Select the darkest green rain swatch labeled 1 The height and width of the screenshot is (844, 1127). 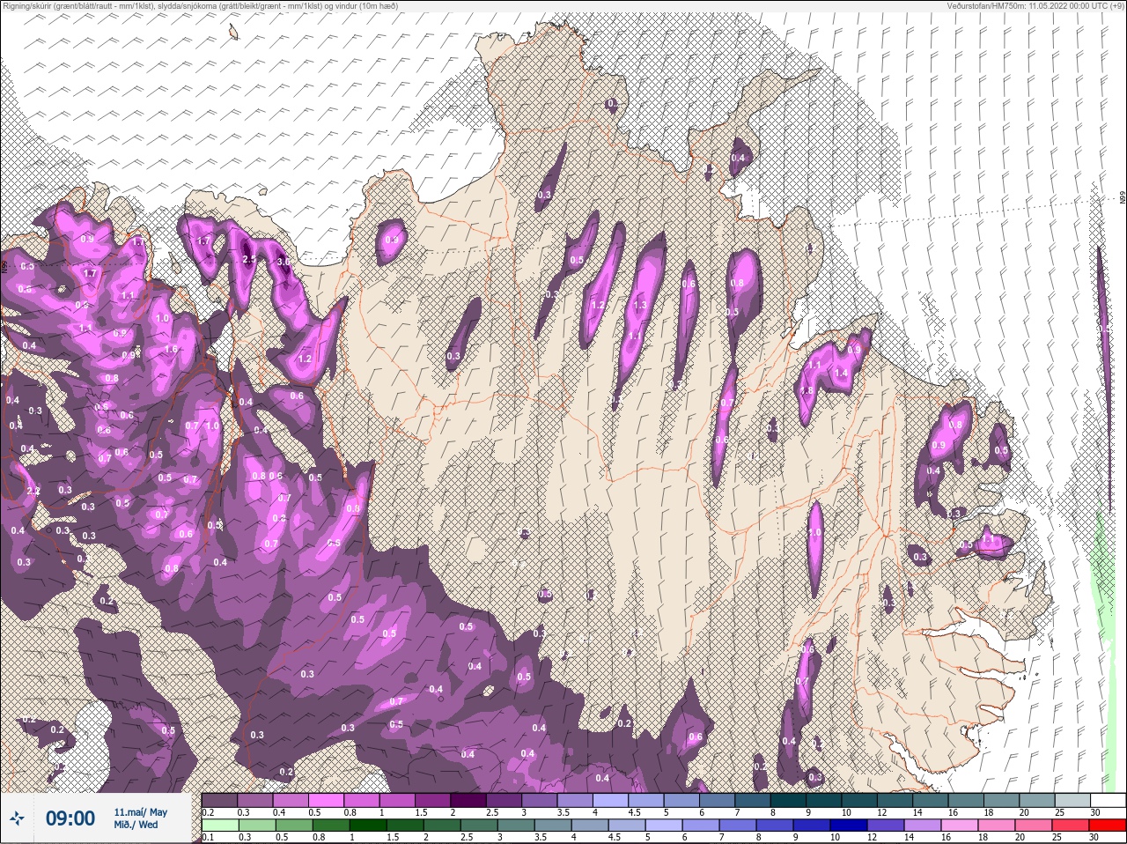coord(368,826)
